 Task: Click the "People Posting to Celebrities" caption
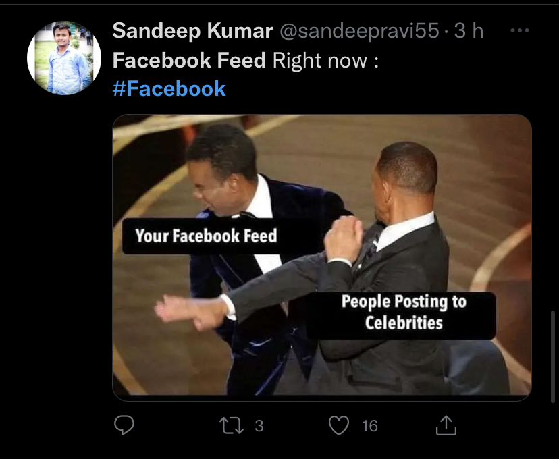(x=403, y=312)
